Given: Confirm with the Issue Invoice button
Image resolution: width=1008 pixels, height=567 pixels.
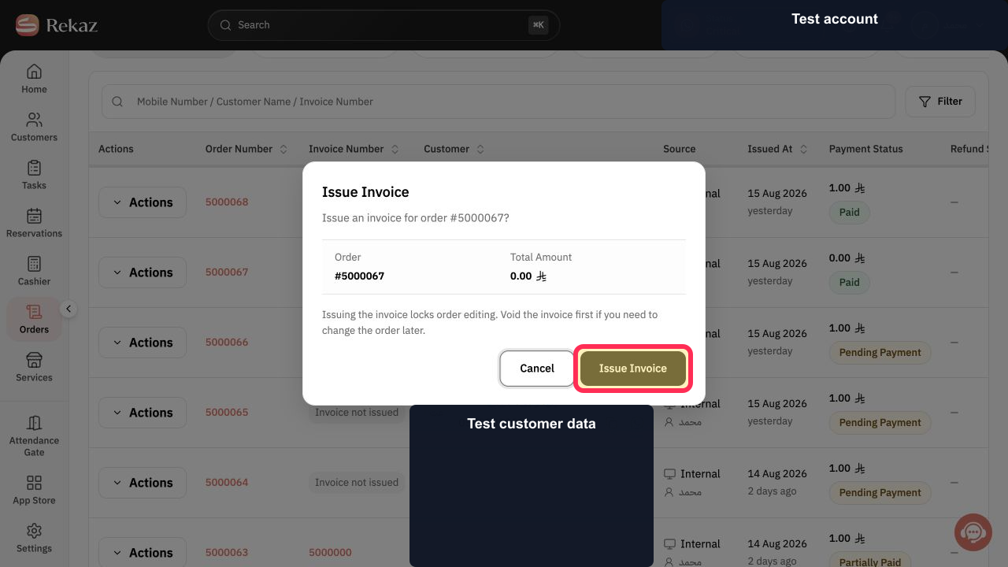Looking at the screenshot, I should [x=633, y=369].
